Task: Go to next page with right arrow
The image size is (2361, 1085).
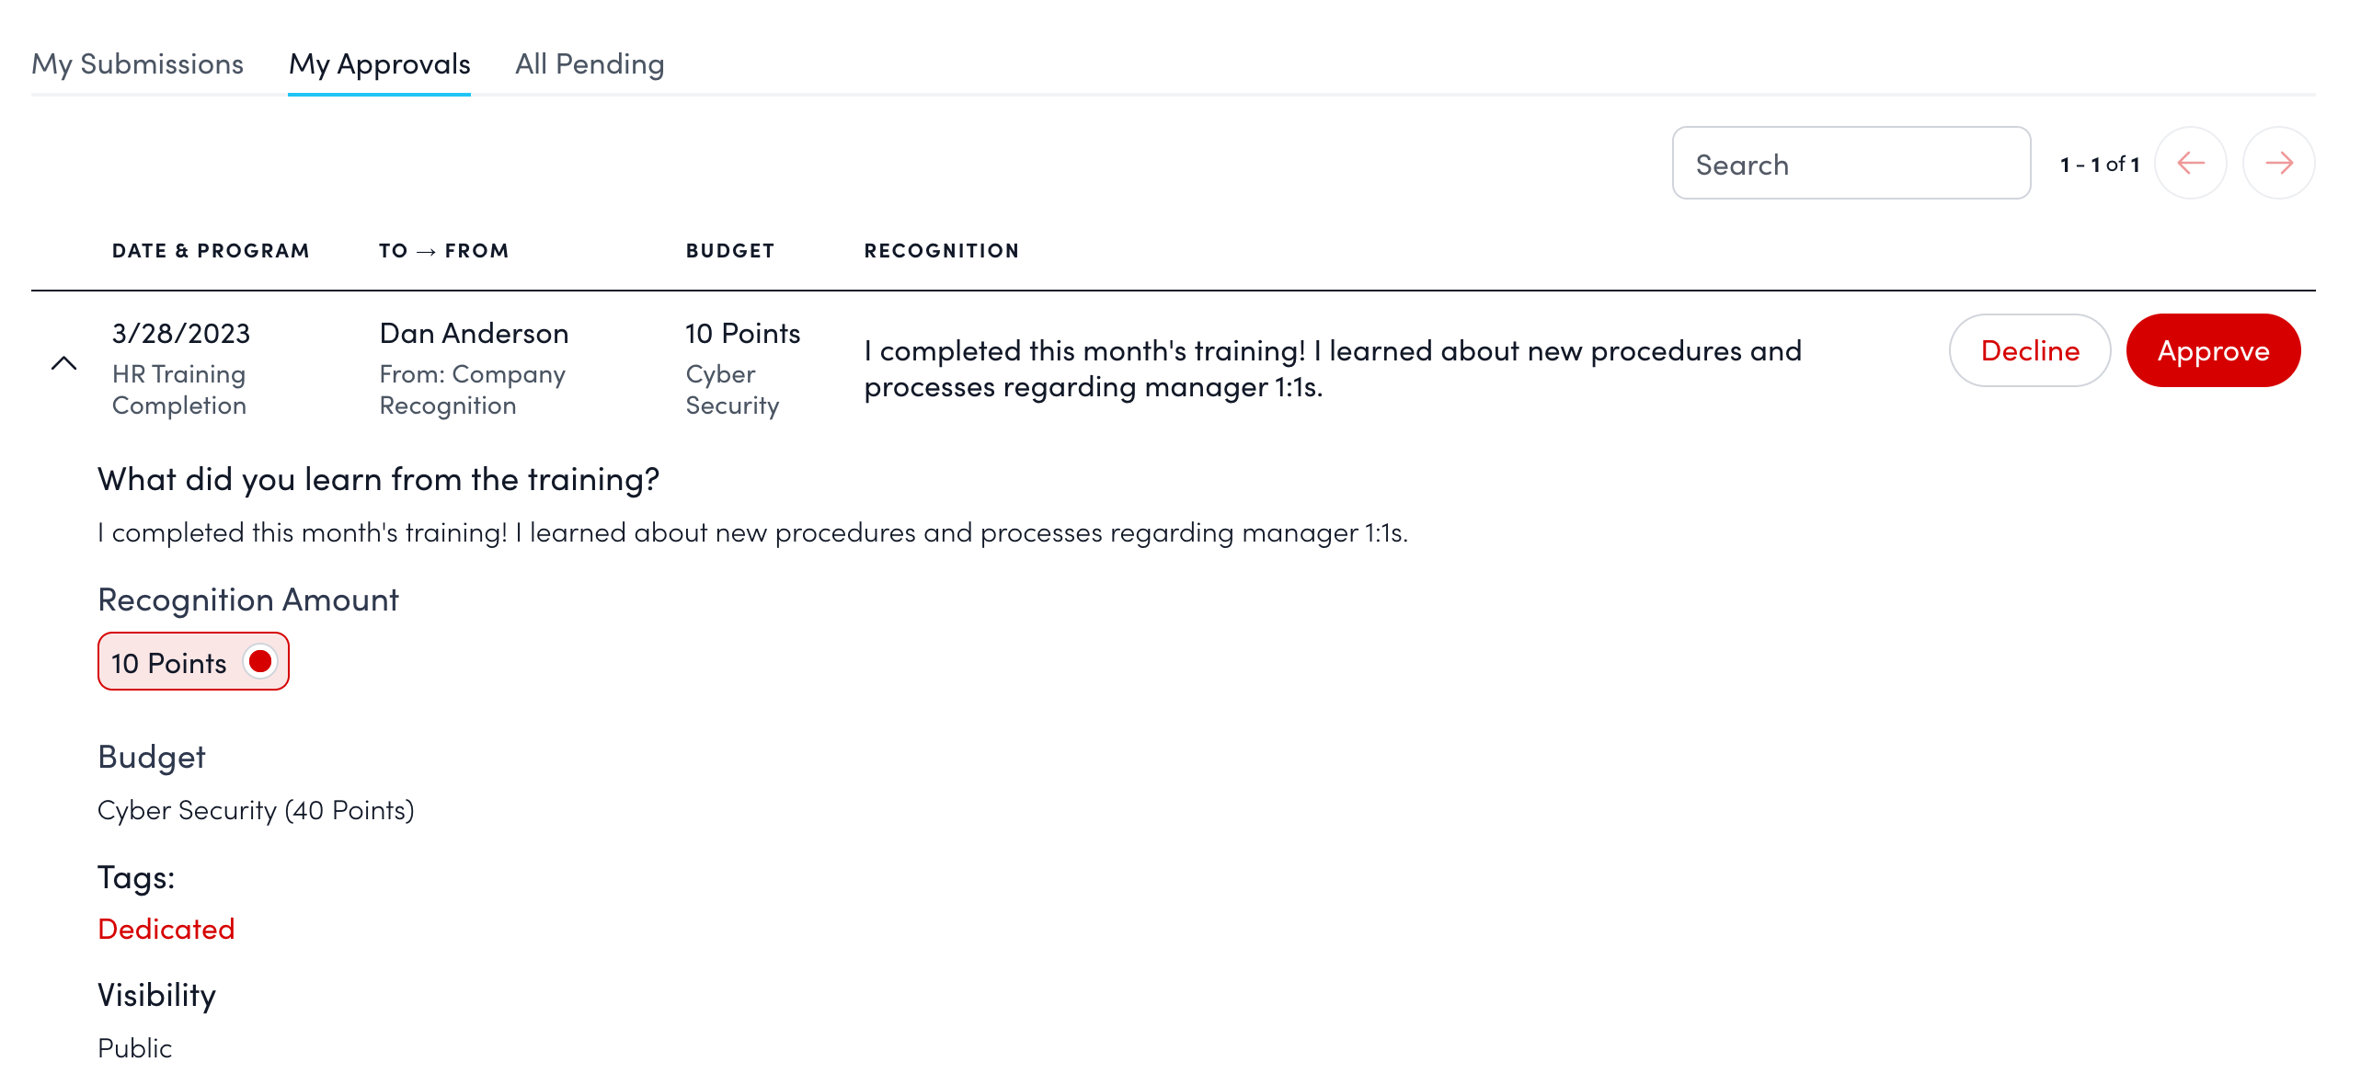Action: pyautogui.click(x=2278, y=164)
